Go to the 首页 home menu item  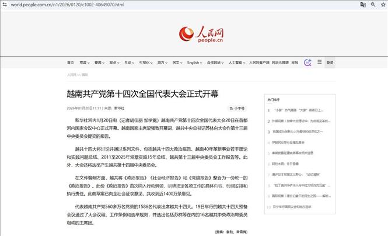coord(70,63)
